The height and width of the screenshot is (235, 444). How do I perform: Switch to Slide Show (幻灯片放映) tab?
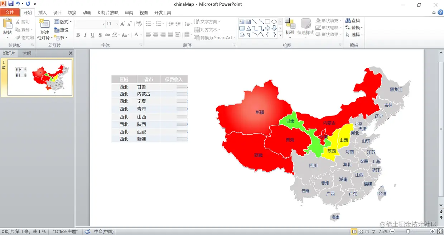[x=108, y=12]
